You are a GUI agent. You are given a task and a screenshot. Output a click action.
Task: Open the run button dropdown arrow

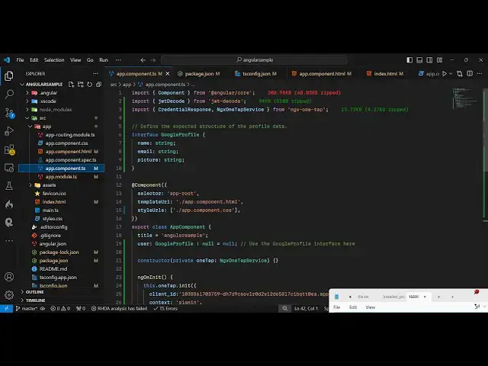pos(451,74)
